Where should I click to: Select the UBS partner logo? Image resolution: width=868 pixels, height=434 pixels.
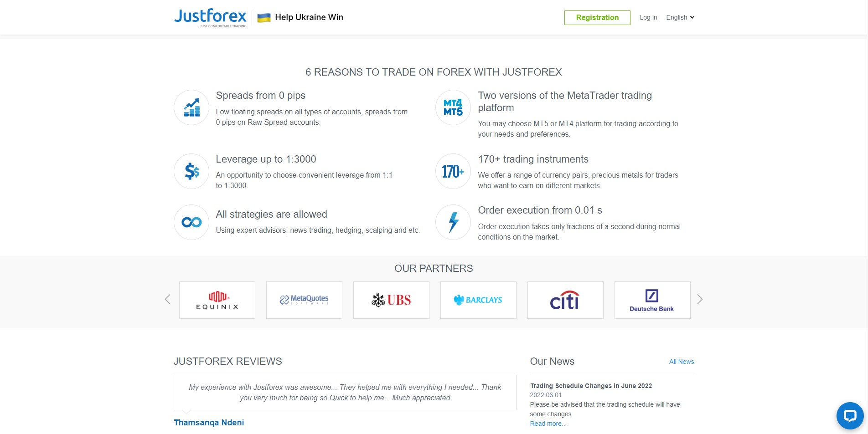[x=391, y=300]
